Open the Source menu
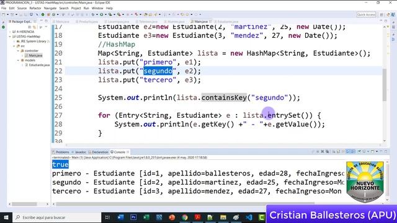397x223 pixels. (22, 8)
